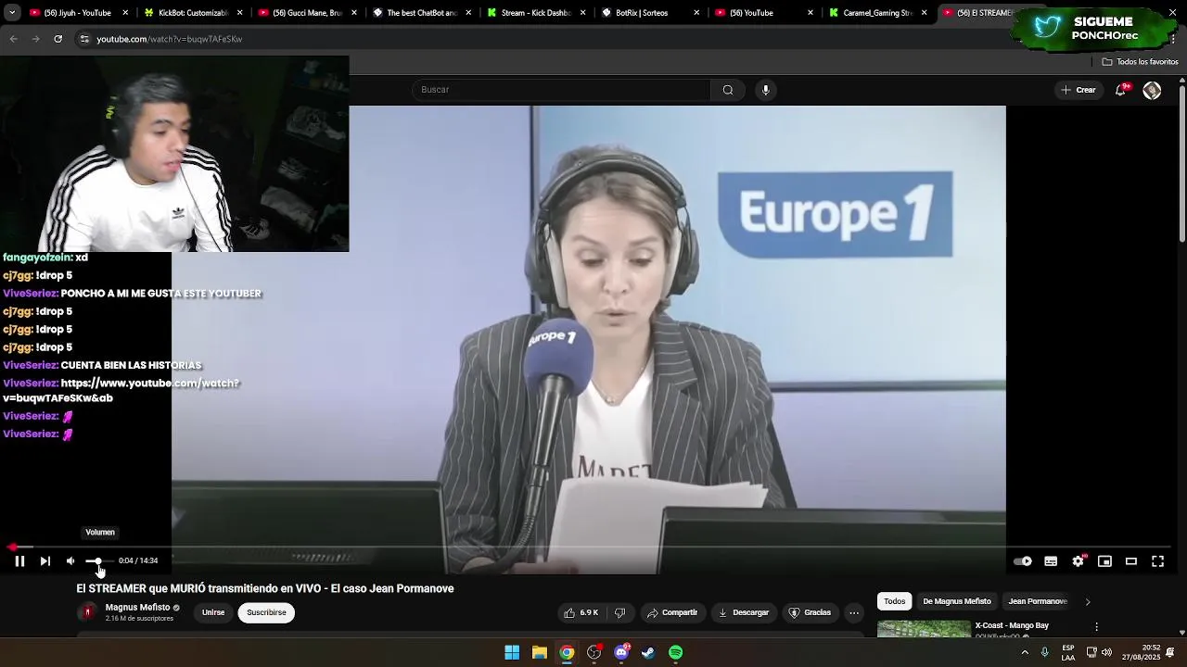Click the system tray microphone icon
The height and width of the screenshot is (667, 1187).
1045,652
